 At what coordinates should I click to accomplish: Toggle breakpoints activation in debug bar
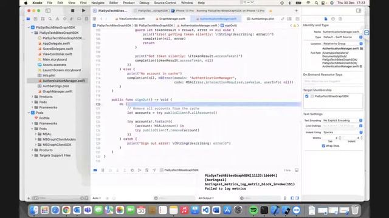click(95, 170)
